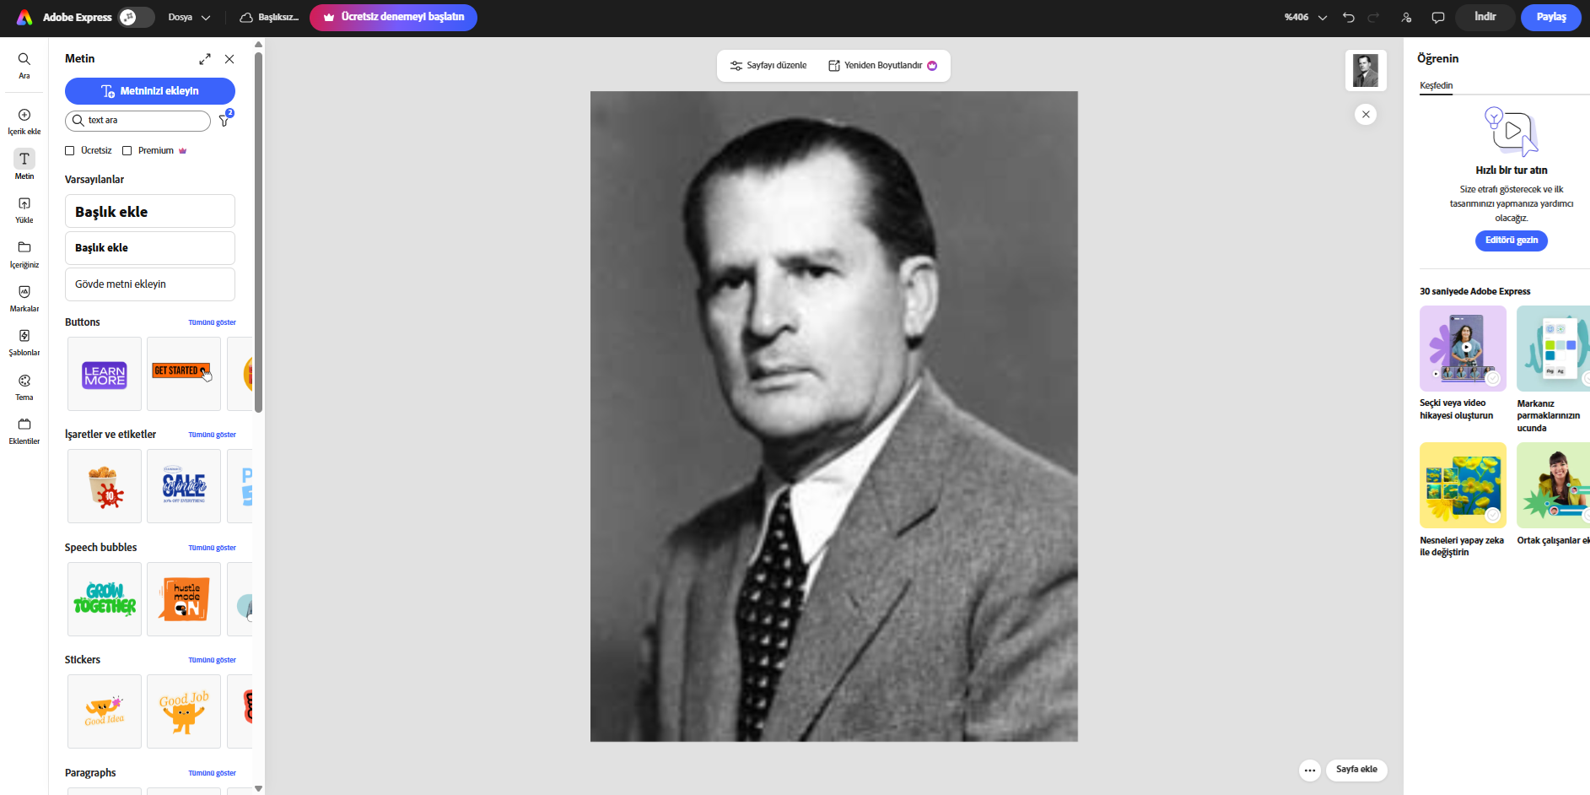Viewport: 1590px width, 795px height.
Task: Close the Metin panel
Action: (229, 59)
